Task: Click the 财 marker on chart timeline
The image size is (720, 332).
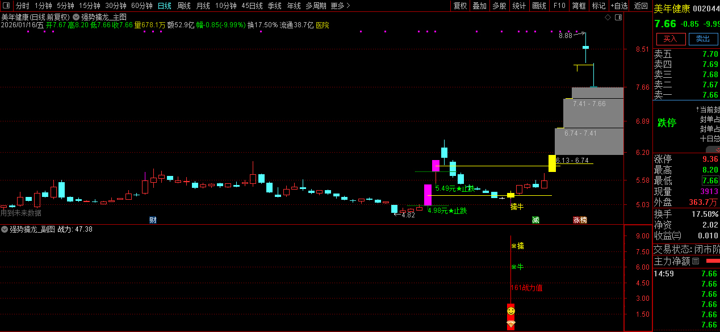Action: click(x=153, y=220)
